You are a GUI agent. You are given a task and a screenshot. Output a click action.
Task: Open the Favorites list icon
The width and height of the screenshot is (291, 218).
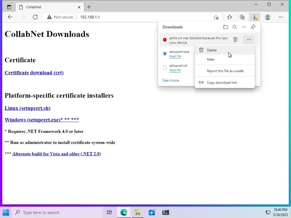[230, 17]
